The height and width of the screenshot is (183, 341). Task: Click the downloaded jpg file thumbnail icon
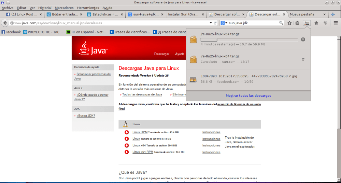[193, 79]
